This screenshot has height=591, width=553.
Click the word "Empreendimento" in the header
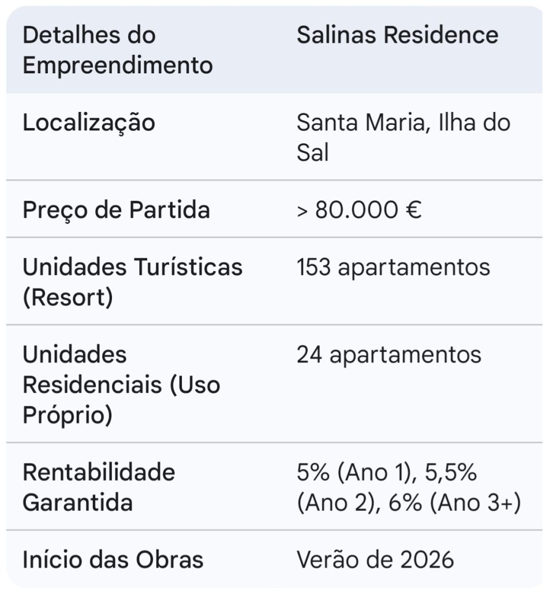pyautogui.click(x=117, y=65)
